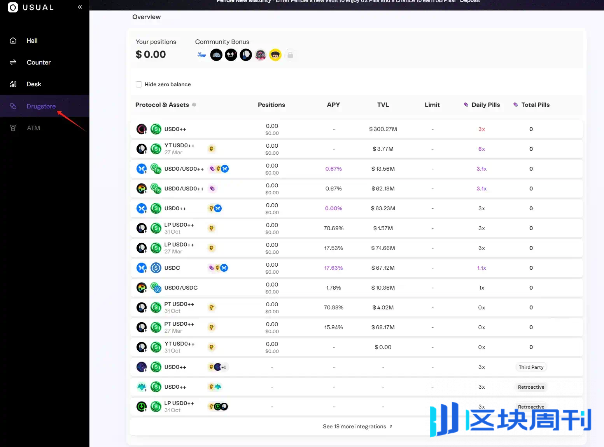The width and height of the screenshot is (604, 447).
Task: Click the +2 badge in the USD0++ row
Action: pyautogui.click(x=224, y=367)
